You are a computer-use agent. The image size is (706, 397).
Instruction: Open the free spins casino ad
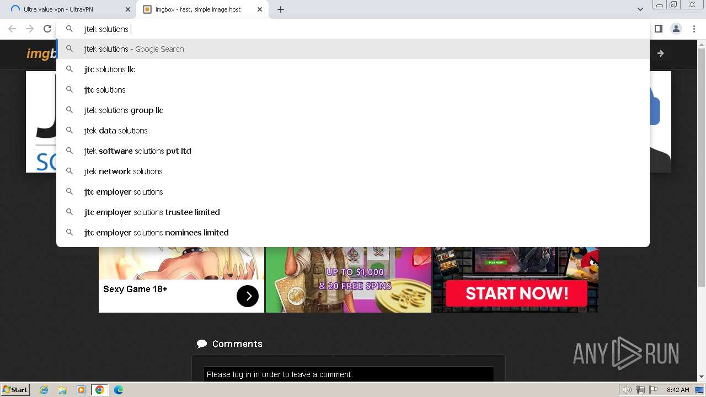pyautogui.click(x=349, y=280)
